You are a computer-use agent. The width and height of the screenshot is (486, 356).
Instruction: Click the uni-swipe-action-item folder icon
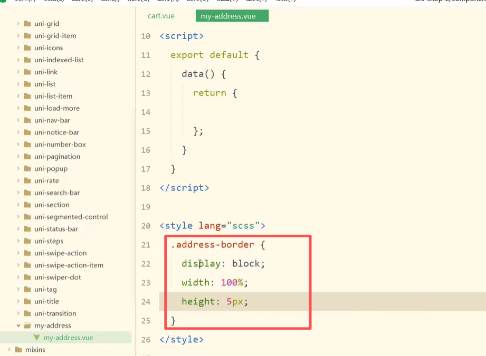click(x=27, y=265)
